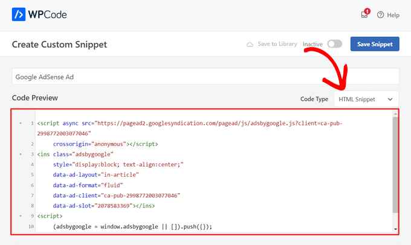Click the code editor vertical scrollbar

click(395, 163)
